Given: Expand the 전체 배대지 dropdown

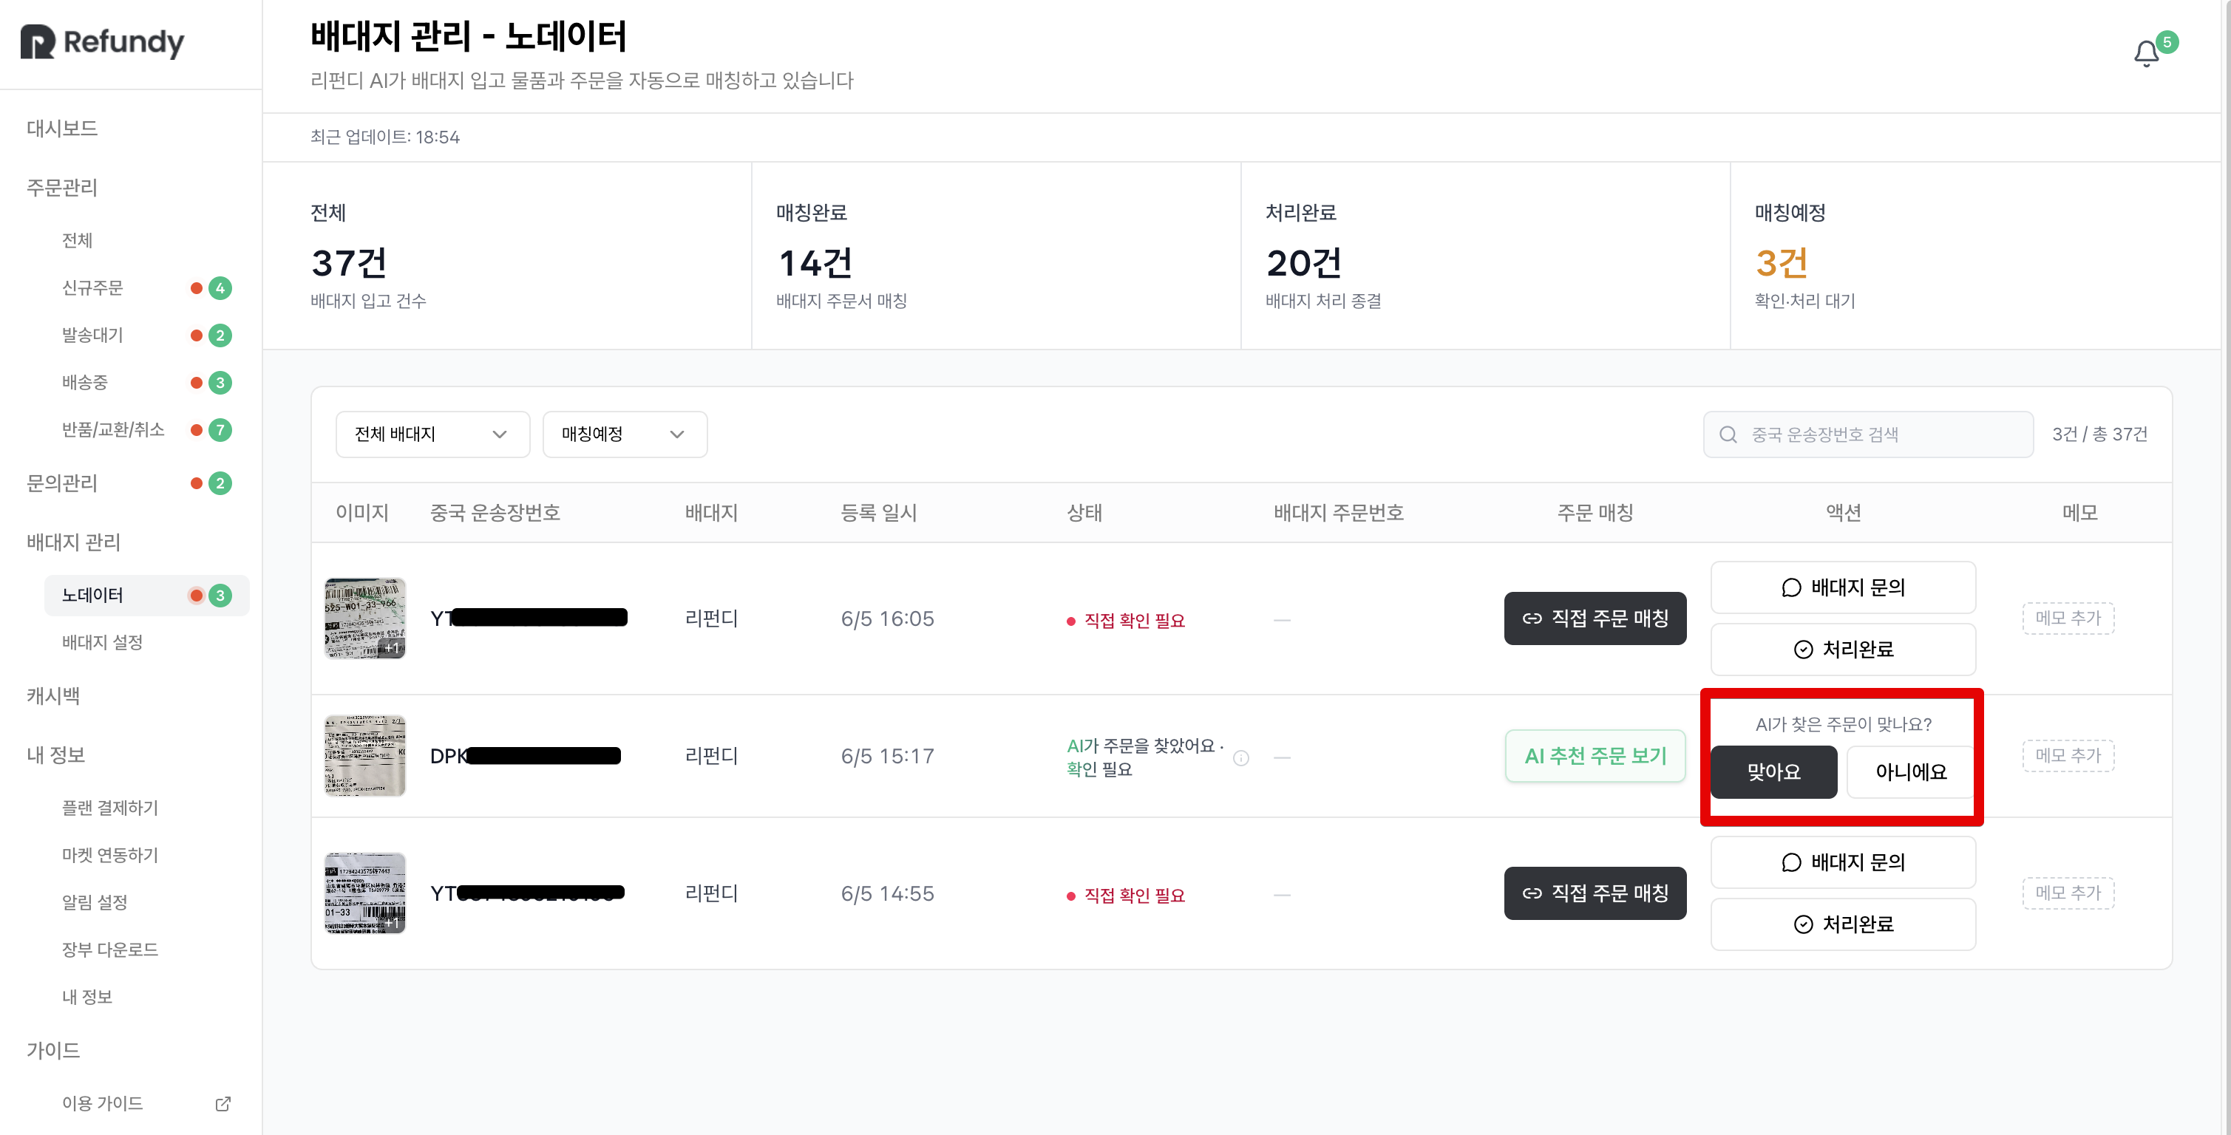Looking at the screenshot, I should 432,434.
